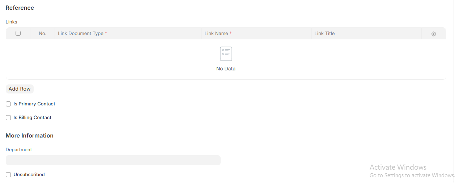Toggle the Unsubscribed checkbox
Image resolution: width=455 pixels, height=183 pixels.
coord(8,175)
